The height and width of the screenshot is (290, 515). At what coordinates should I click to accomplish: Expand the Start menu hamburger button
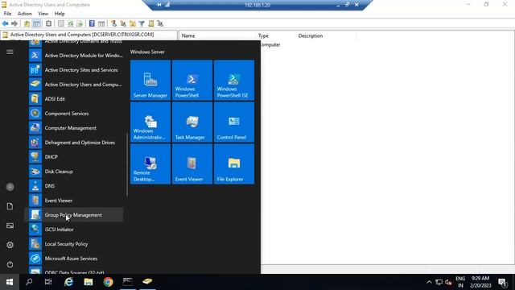click(10, 52)
